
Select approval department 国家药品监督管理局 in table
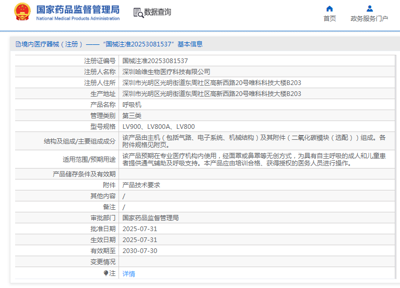150,218
